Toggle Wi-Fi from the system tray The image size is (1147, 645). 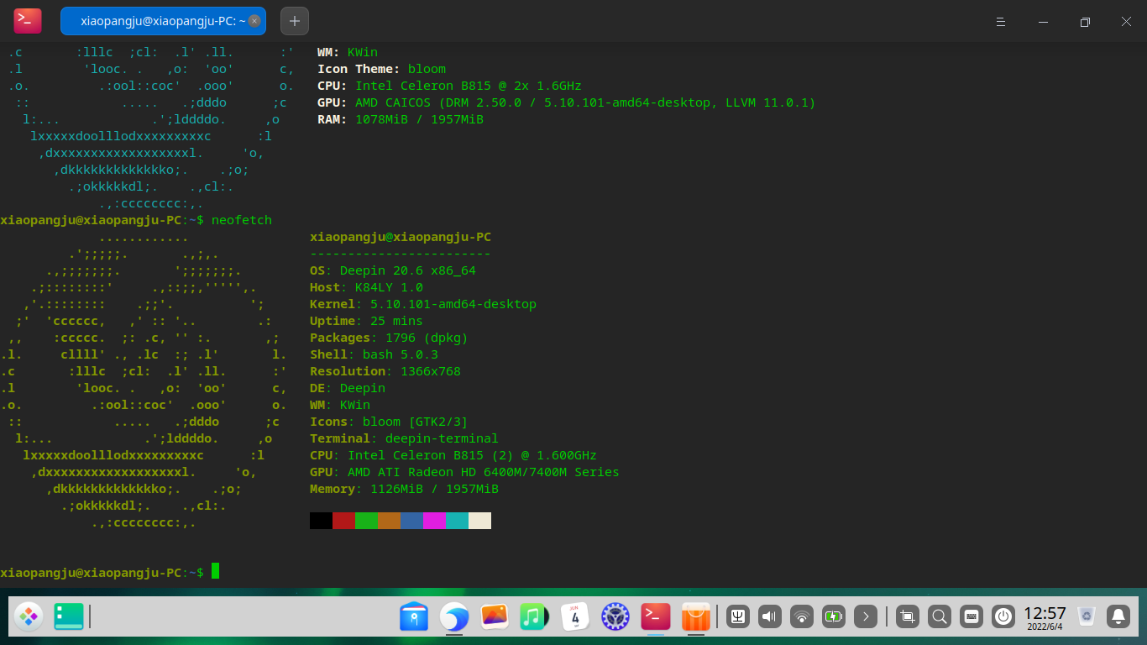click(x=801, y=616)
